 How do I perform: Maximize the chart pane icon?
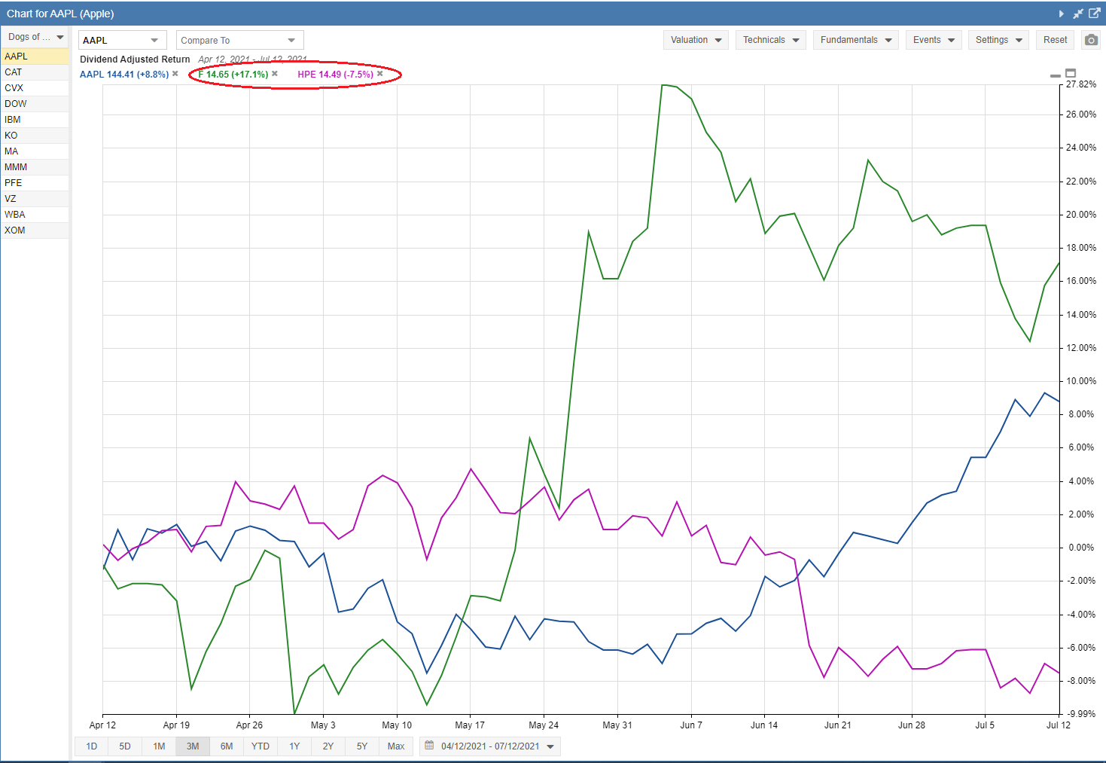(1071, 73)
